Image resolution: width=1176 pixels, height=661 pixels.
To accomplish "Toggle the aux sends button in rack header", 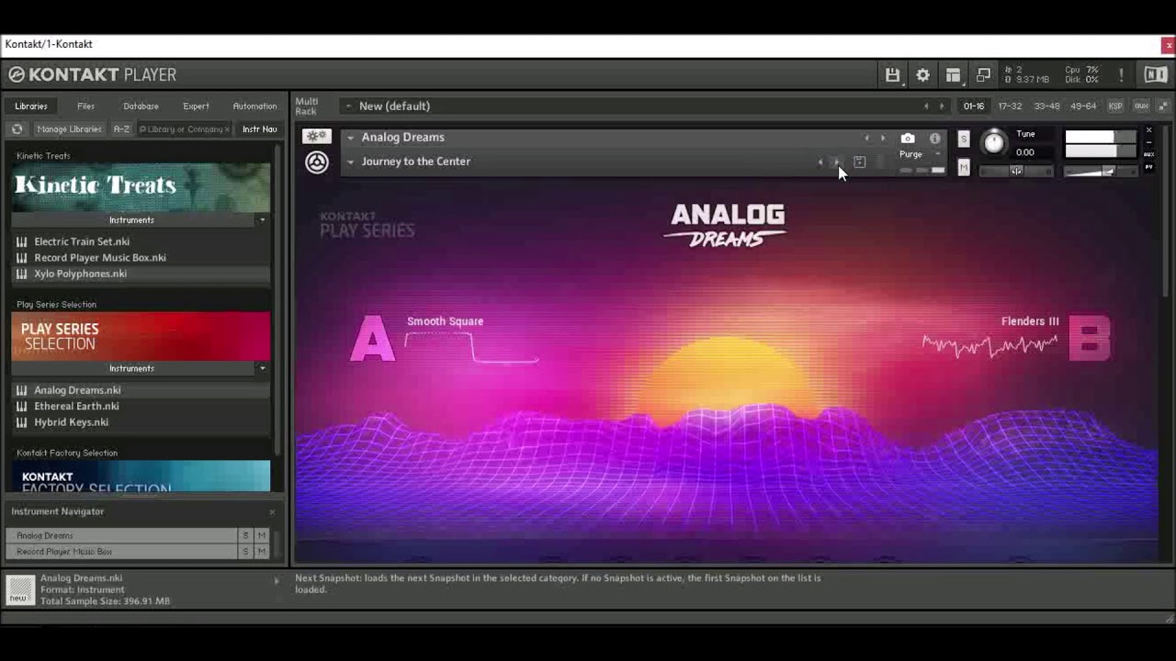I will tap(1141, 106).
